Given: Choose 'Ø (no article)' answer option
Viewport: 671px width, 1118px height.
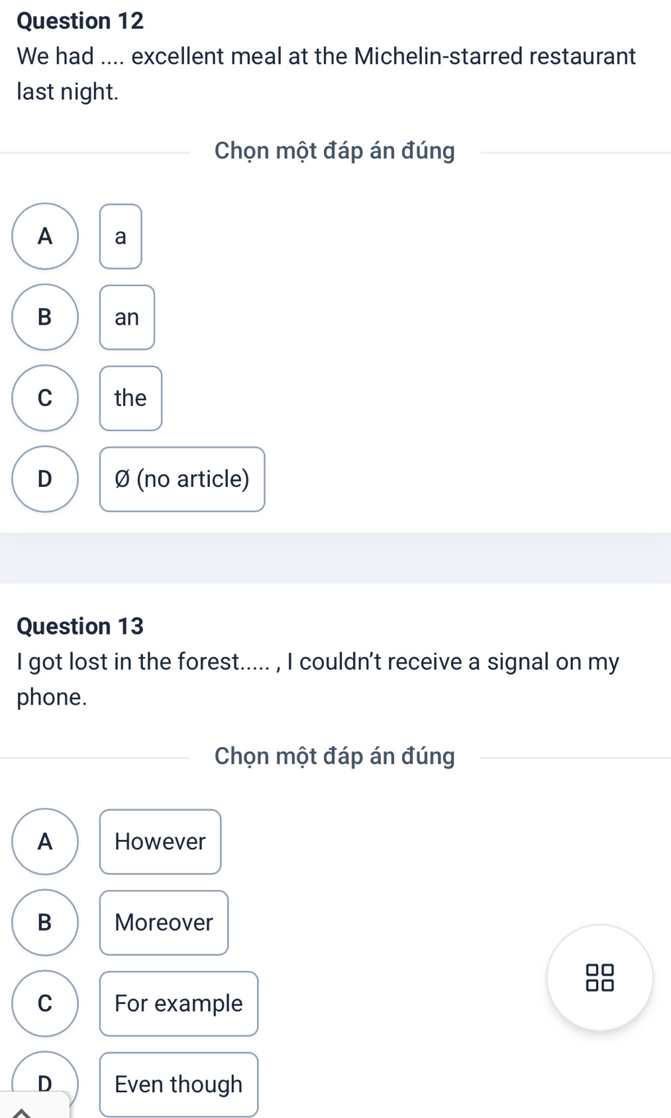Looking at the screenshot, I should (x=182, y=479).
